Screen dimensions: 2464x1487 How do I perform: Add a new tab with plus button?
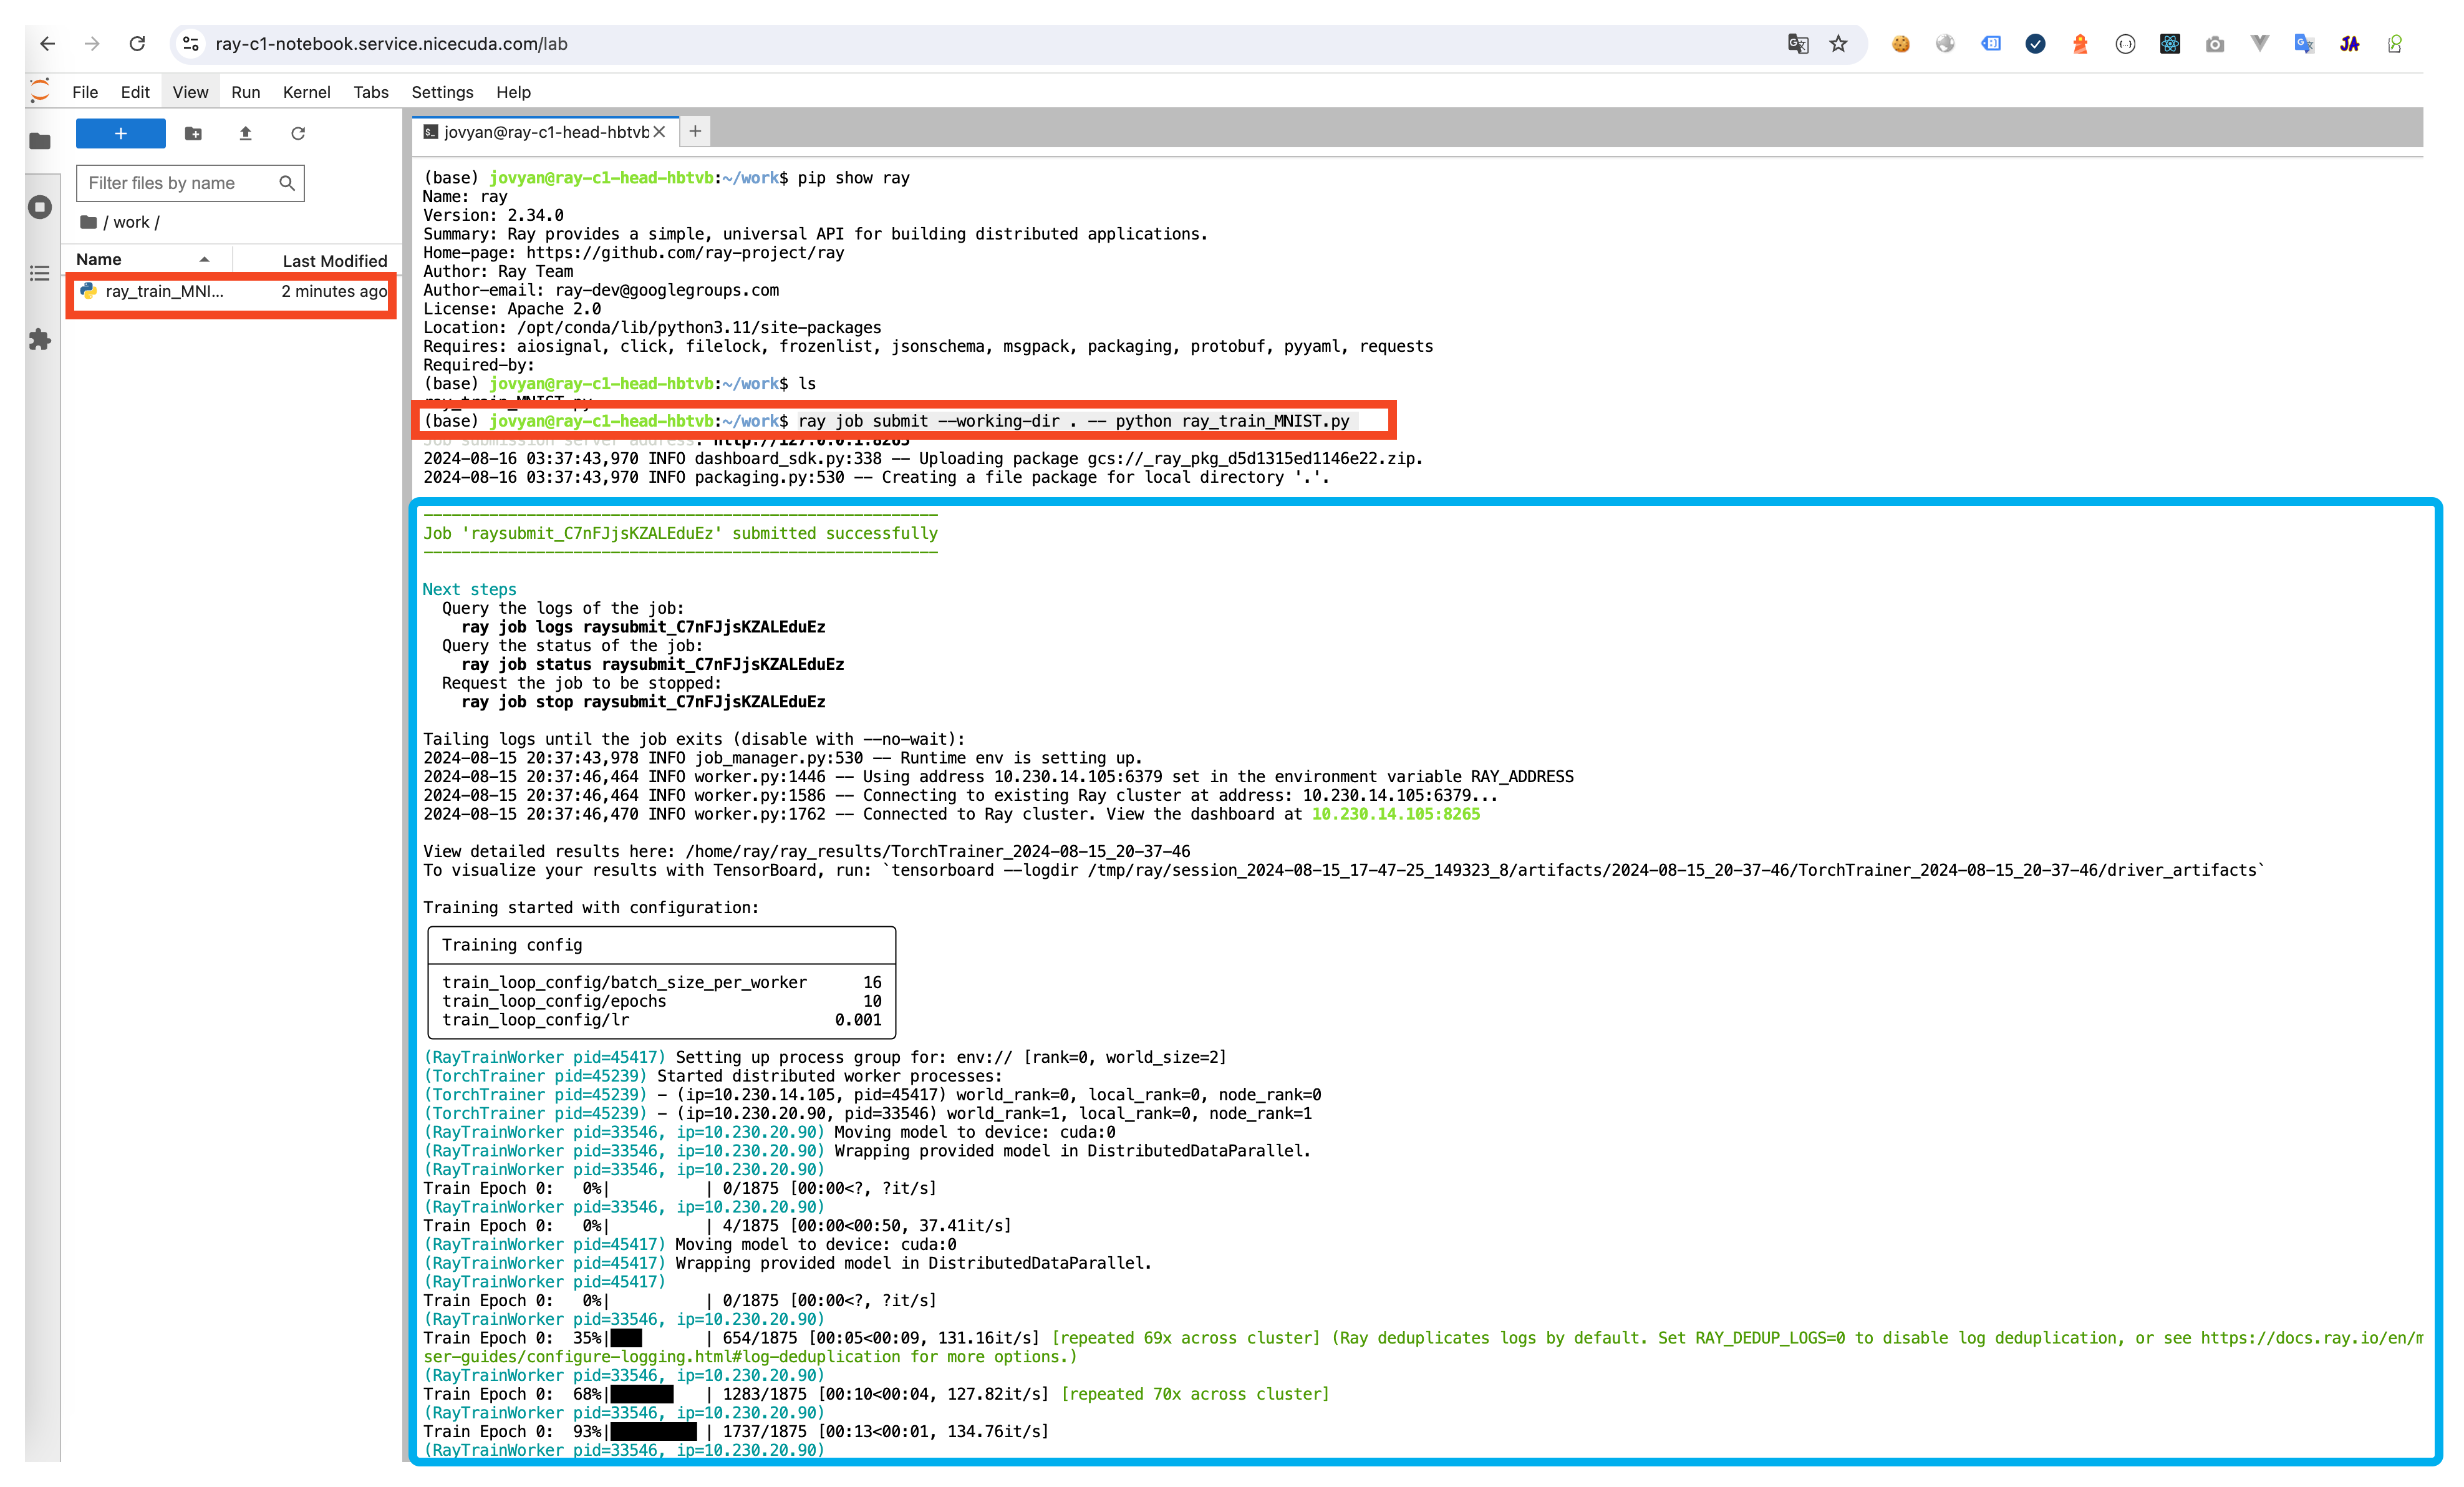coord(695,131)
